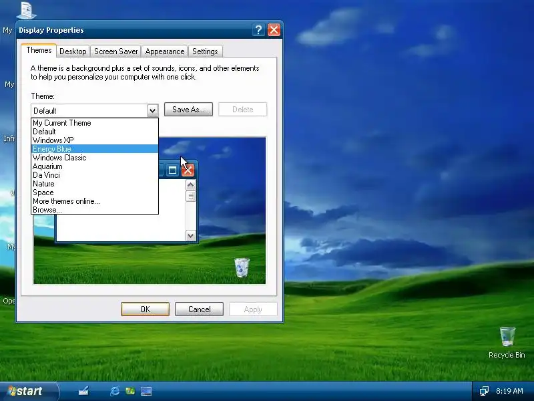The height and width of the screenshot is (401, 534).
Task: Choose the Default theme list entry
Action: [95, 132]
